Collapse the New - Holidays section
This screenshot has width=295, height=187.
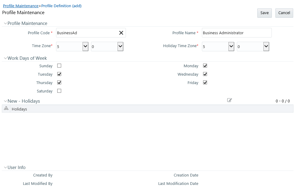(5, 101)
